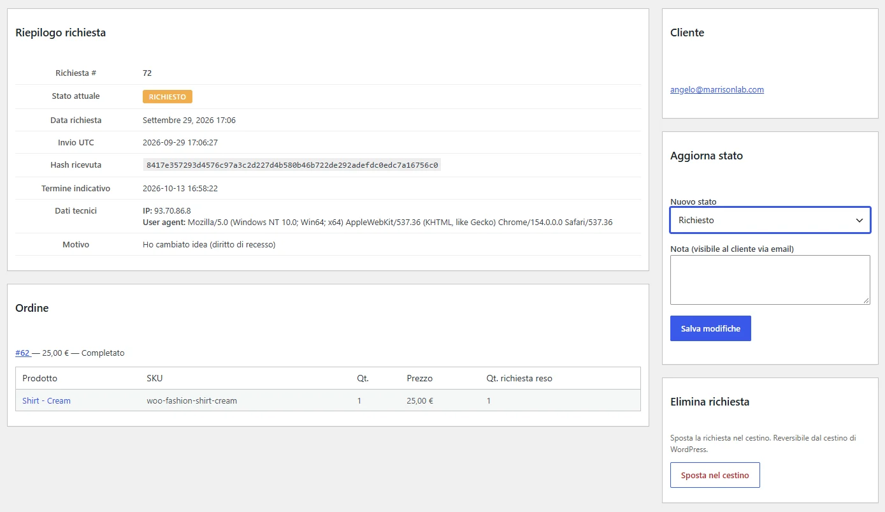885x512 pixels.
Task: Select the receipt hash code value
Action: tap(292, 165)
